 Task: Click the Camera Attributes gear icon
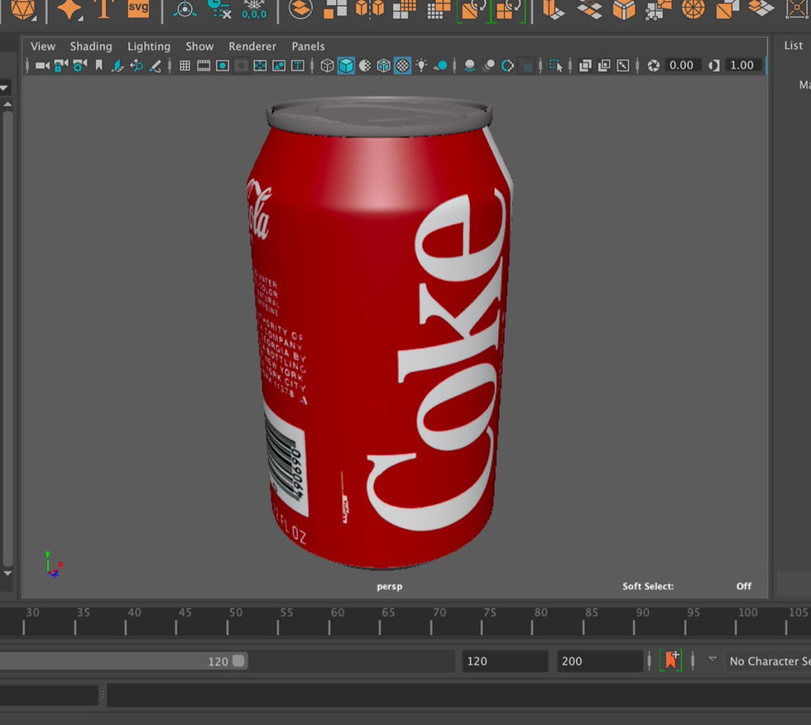point(79,65)
